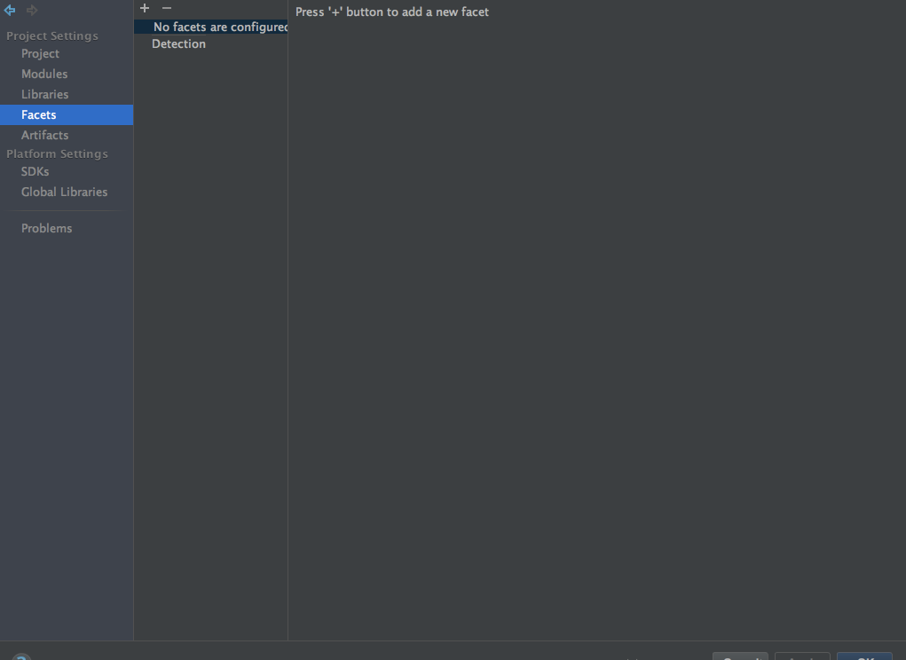The height and width of the screenshot is (660, 906).
Task: Select the Facets settings entry
Action: [x=67, y=115]
